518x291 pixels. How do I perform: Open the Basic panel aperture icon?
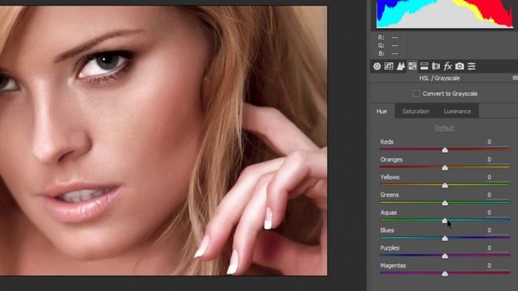coord(376,66)
